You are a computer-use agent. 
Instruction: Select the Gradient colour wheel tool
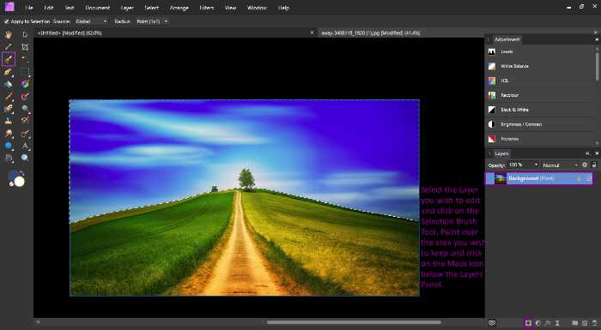(x=25, y=84)
